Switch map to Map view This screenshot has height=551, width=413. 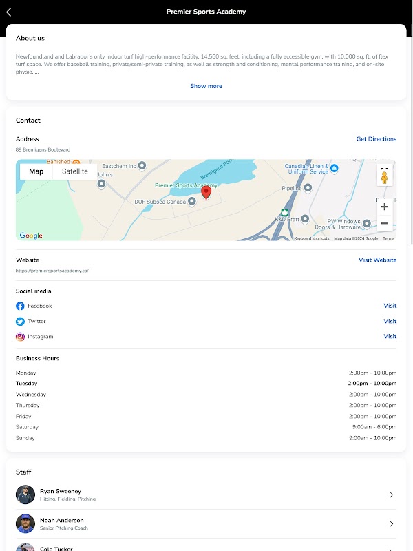(x=36, y=171)
